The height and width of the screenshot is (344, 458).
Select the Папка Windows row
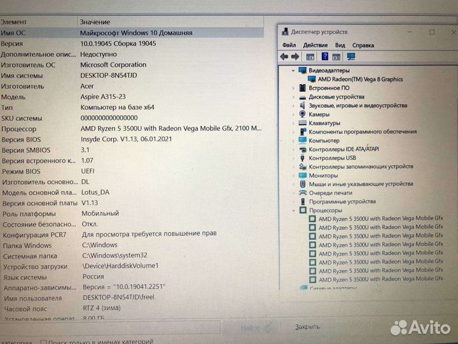132,245
